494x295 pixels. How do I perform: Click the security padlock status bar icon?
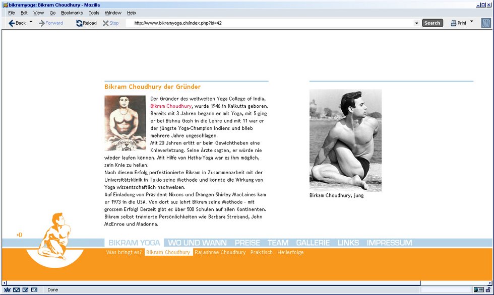pos(488,289)
